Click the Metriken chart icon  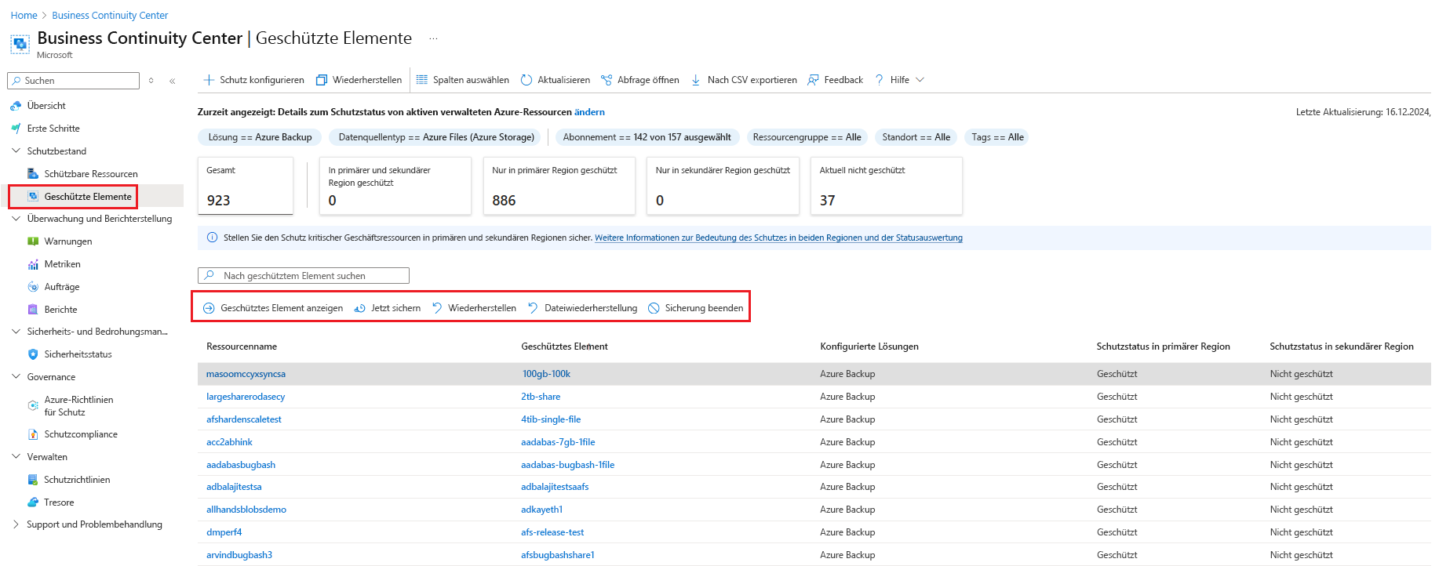pyautogui.click(x=33, y=264)
